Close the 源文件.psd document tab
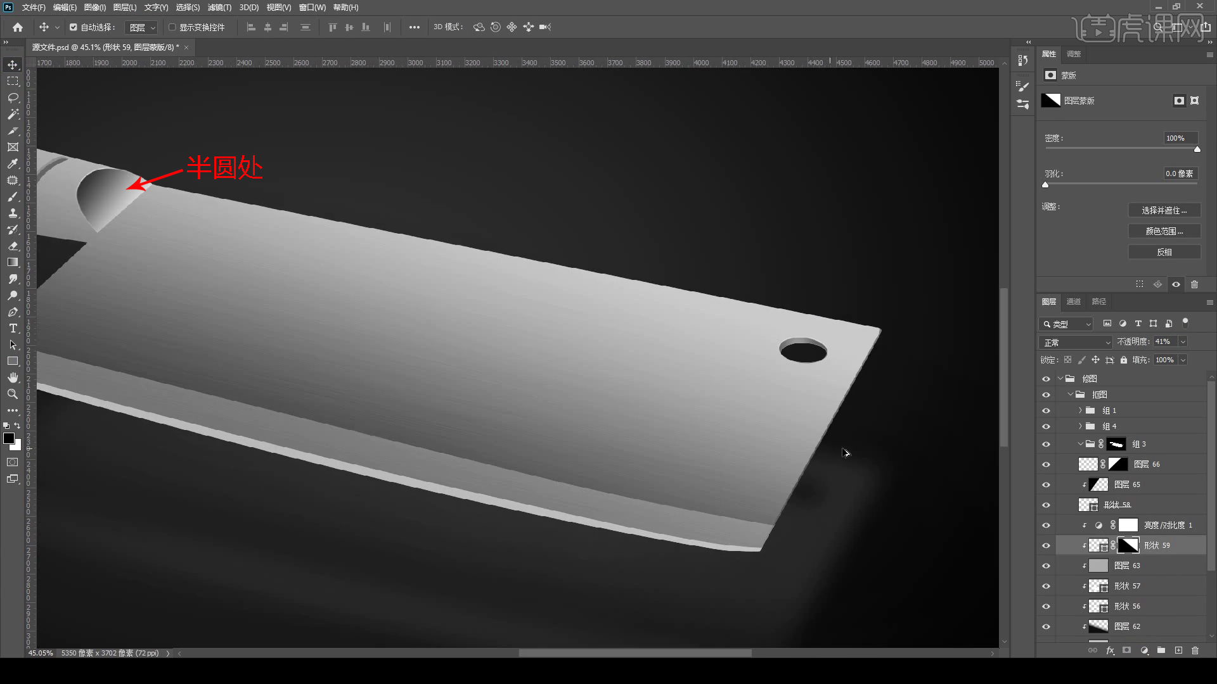The height and width of the screenshot is (684, 1217). coord(186,47)
